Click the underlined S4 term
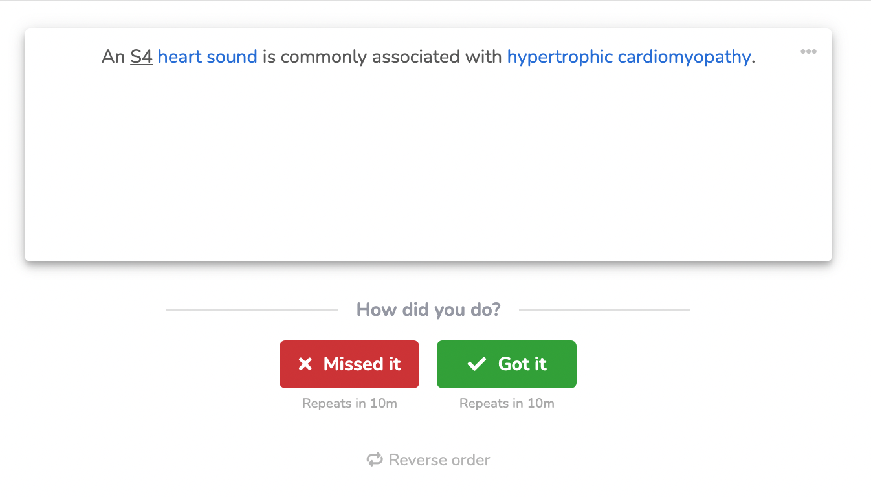Viewport: 871px width, 497px height. [141, 57]
